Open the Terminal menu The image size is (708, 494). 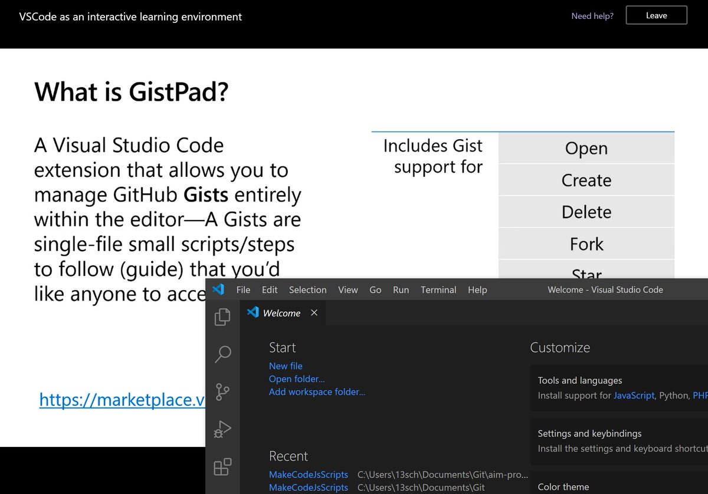point(438,289)
